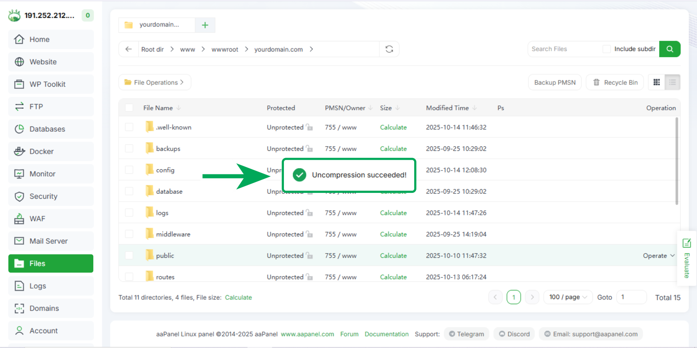Viewport: 697px width, 348px height.
Task: Switch to list view icon
Action: pos(672,82)
